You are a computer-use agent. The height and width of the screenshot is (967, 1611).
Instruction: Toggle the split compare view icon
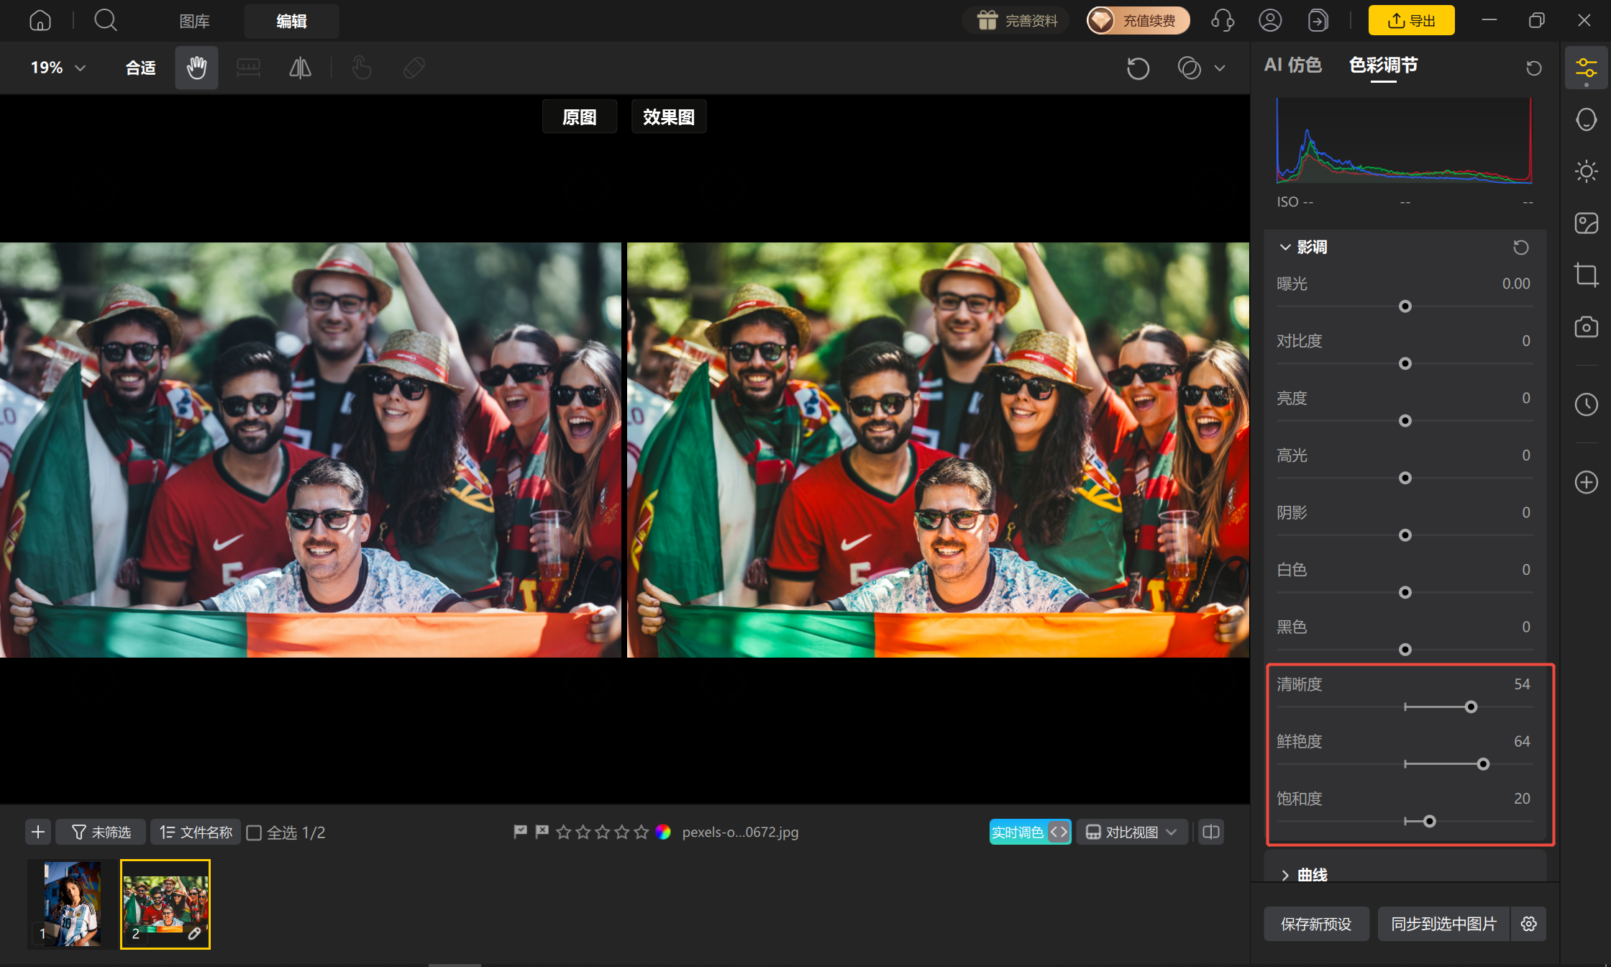(x=1211, y=832)
